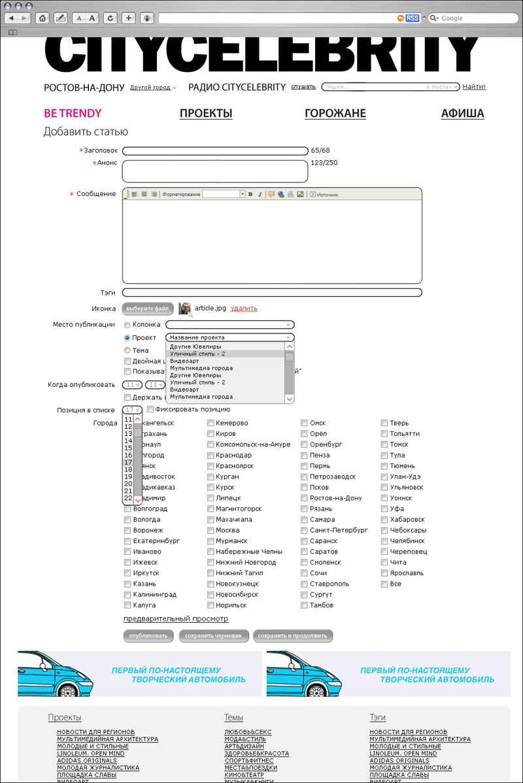Click the browser forward arrow
Image resolution: width=523 pixels, height=783 pixels.
(24, 18)
